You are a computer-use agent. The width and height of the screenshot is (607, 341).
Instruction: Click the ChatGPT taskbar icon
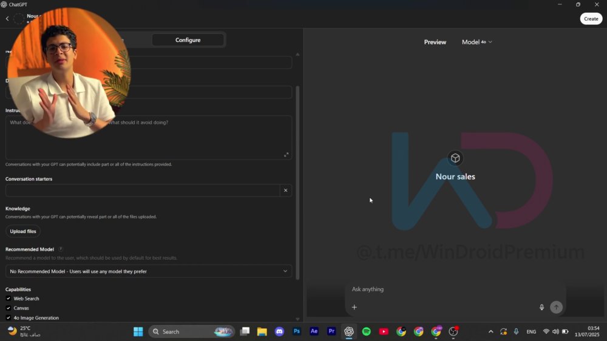point(349,332)
